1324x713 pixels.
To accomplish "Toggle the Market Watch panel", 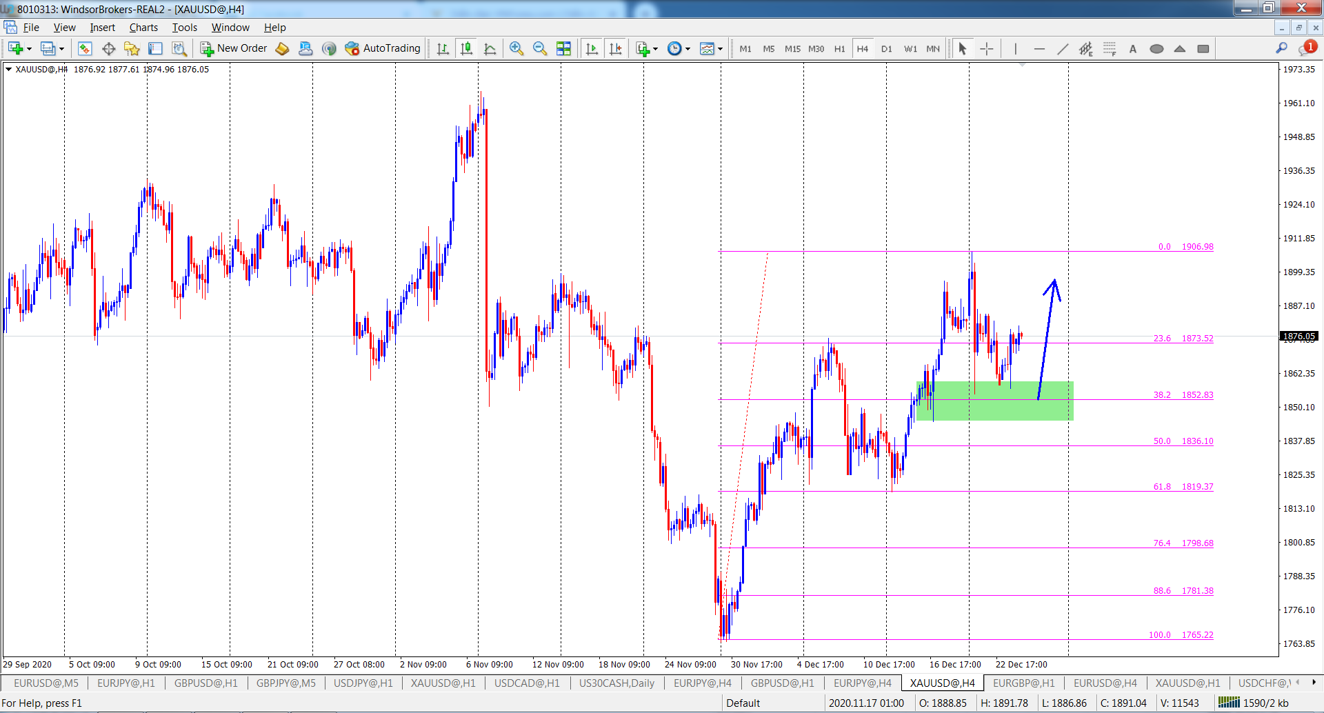I will point(85,48).
